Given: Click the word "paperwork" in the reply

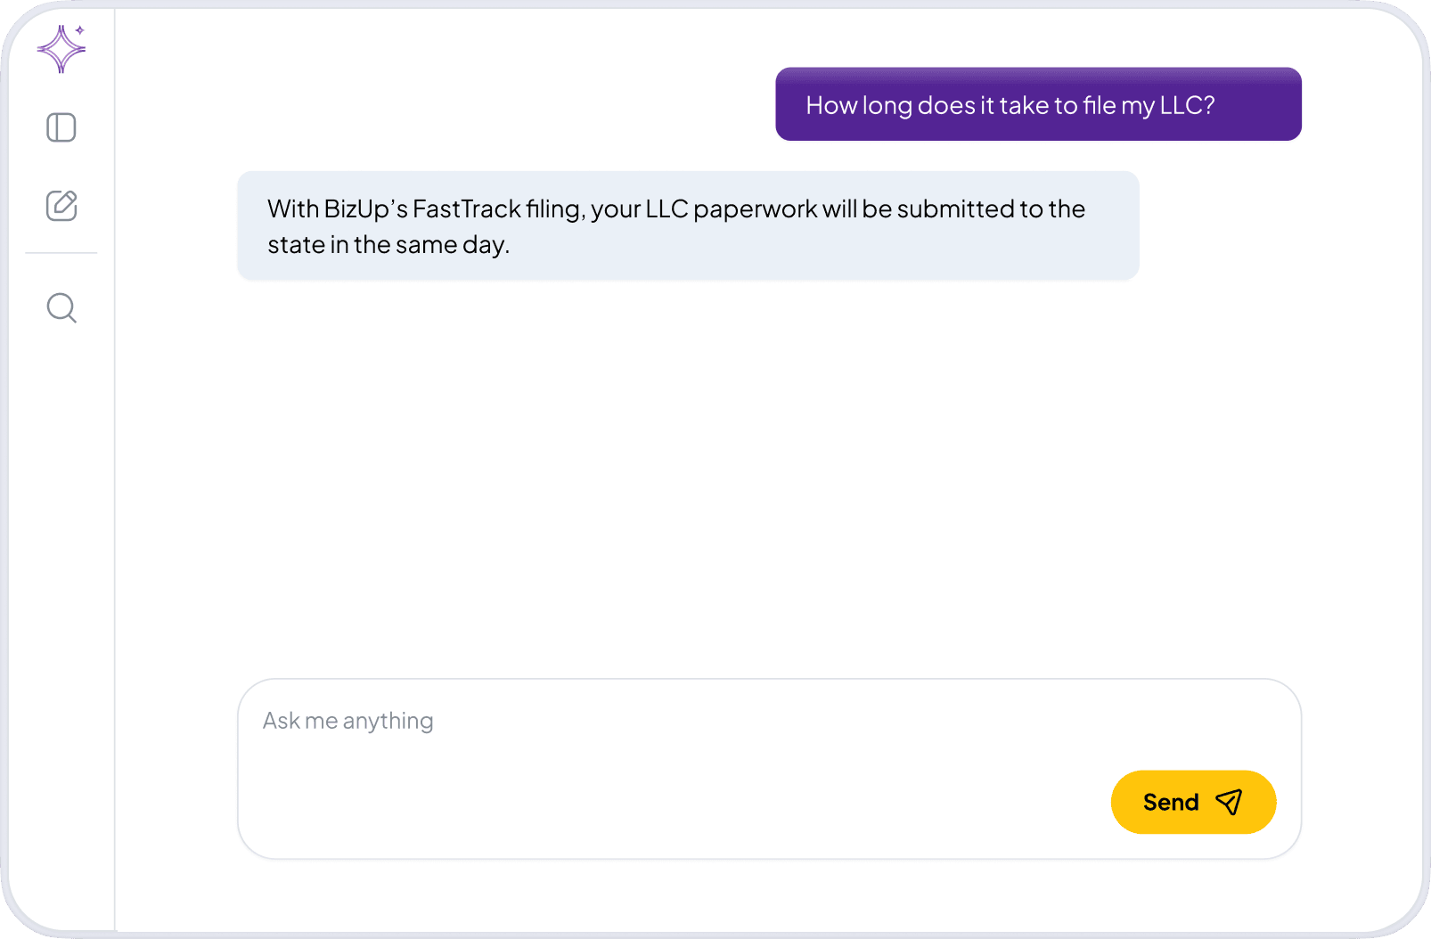Looking at the screenshot, I should (755, 209).
